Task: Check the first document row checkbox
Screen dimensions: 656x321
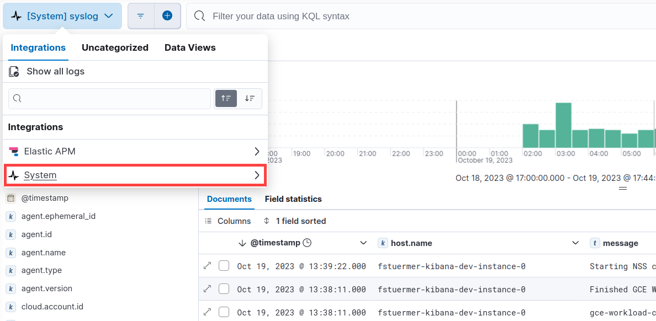Action: [224, 266]
